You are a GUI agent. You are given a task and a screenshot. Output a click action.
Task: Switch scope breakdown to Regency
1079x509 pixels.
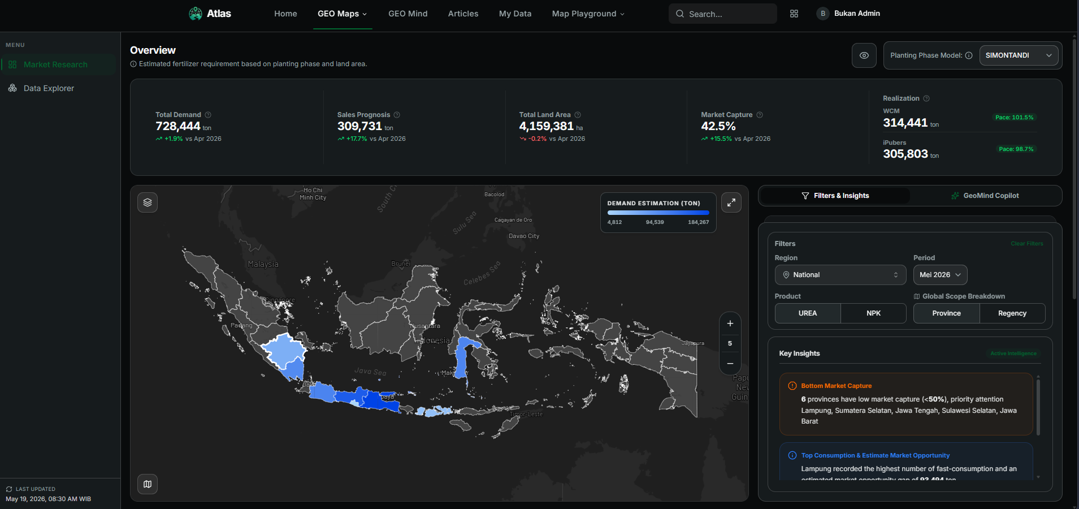[1012, 313]
